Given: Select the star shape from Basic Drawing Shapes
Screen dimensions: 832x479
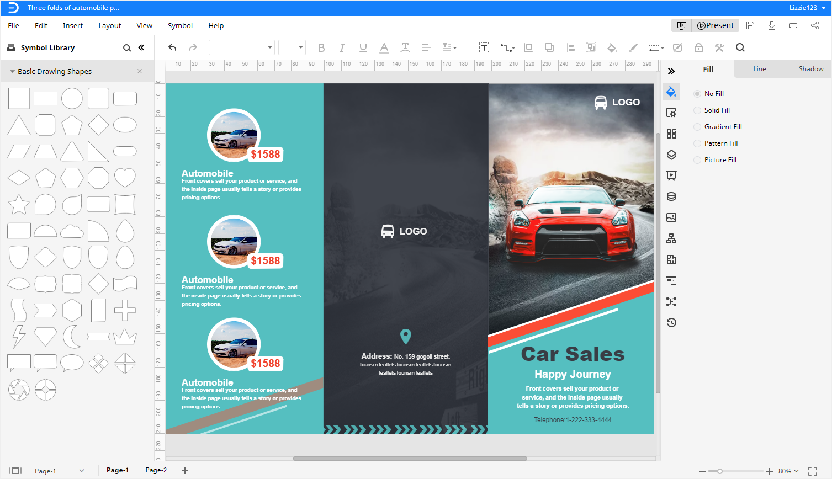Looking at the screenshot, I should (x=19, y=204).
